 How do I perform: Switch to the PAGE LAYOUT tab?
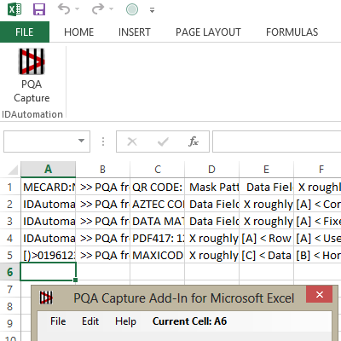click(208, 32)
